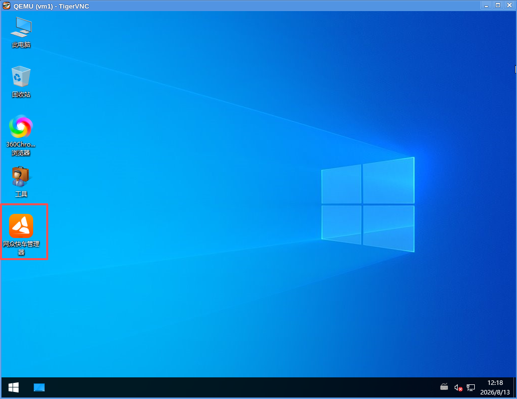Select the 网众快车管理器 orange desktop icon
This screenshot has height=399, width=517.
(21, 235)
